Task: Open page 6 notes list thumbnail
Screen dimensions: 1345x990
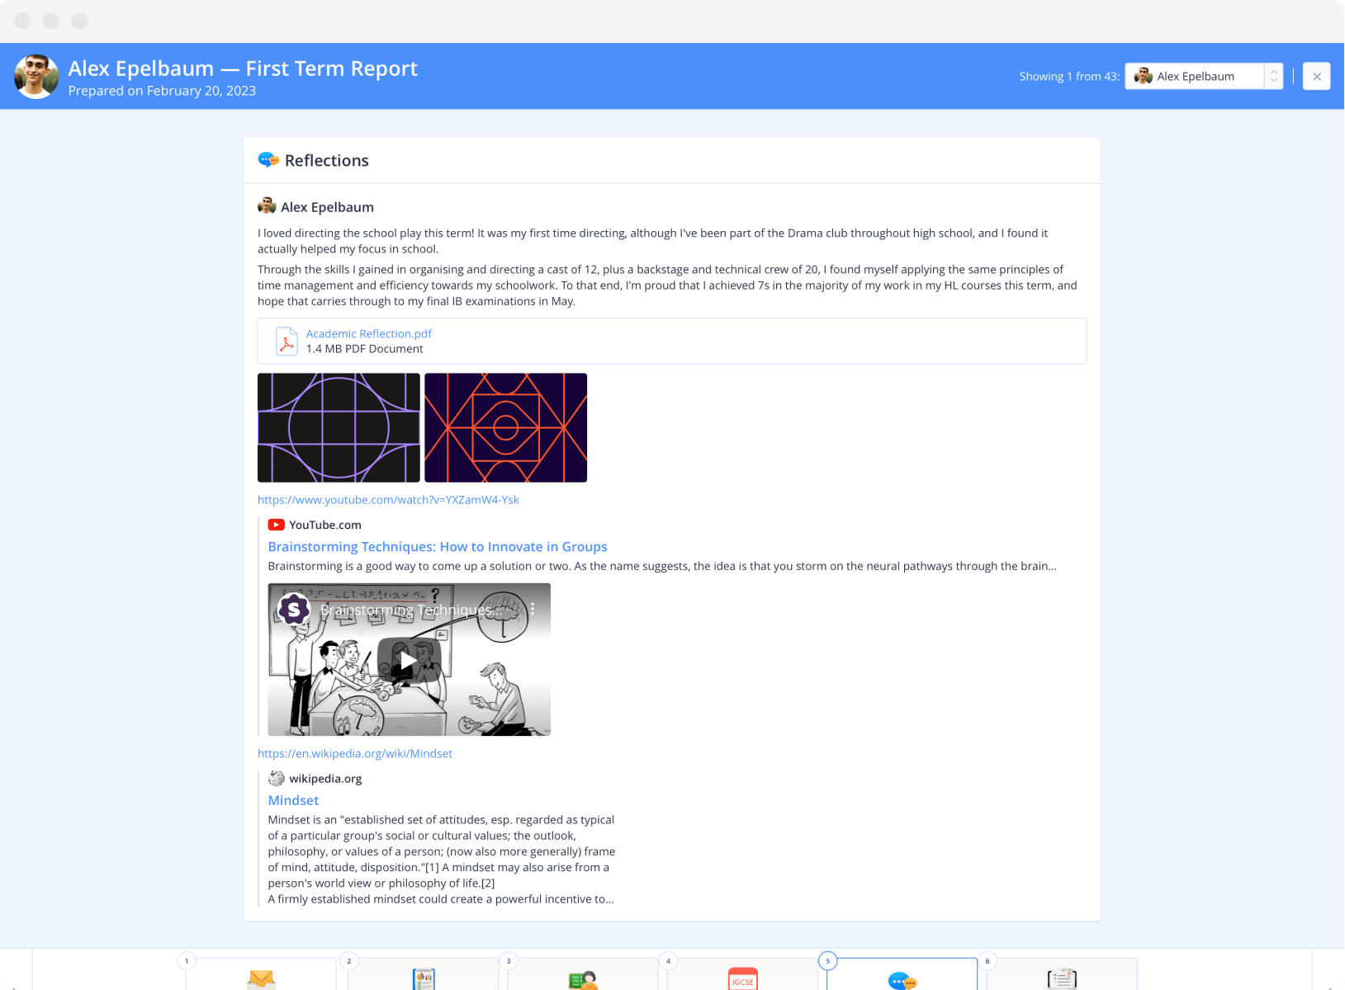Action: 1061,978
